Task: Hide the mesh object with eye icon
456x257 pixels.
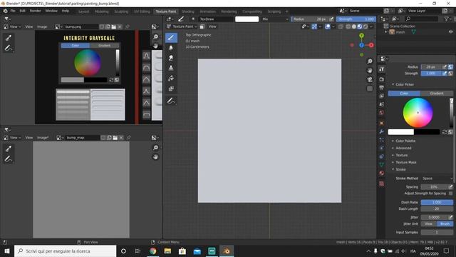Action: (450, 31)
